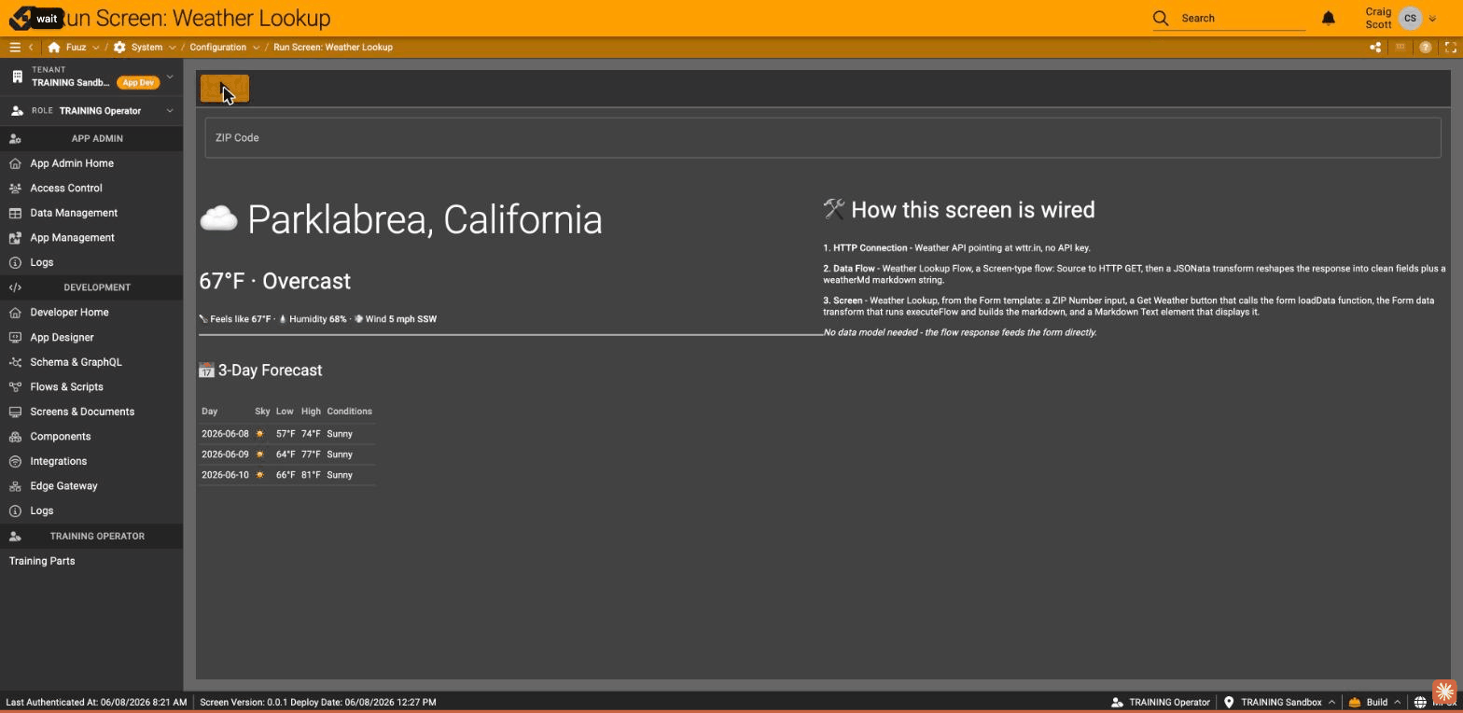This screenshot has width=1463, height=713.
Task: Click the Build bell icon in status bar
Action: tap(1354, 702)
